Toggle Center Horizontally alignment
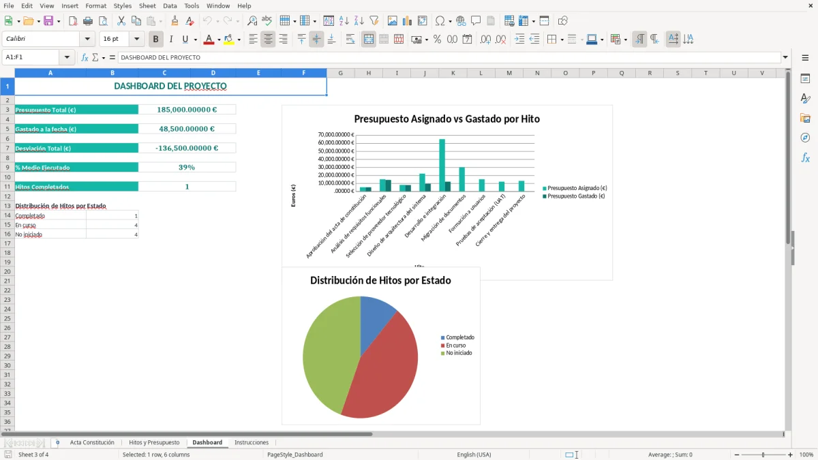Screen dimensions: 818x460 click(268, 40)
